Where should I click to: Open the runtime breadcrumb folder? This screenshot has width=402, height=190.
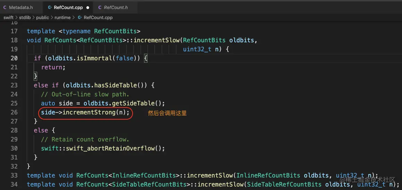coord(62,17)
